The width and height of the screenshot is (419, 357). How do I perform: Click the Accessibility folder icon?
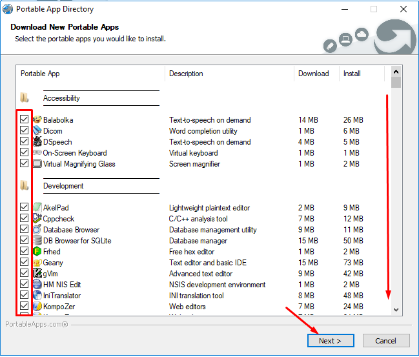pyautogui.click(x=25, y=97)
